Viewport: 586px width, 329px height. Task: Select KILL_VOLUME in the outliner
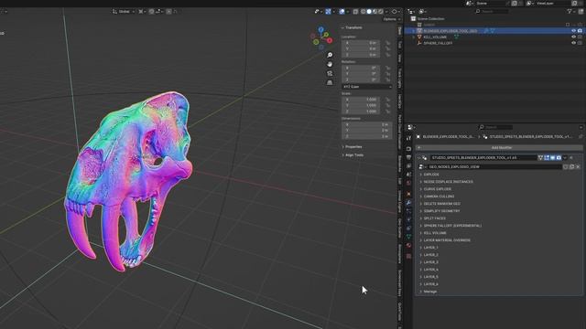tap(435, 37)
